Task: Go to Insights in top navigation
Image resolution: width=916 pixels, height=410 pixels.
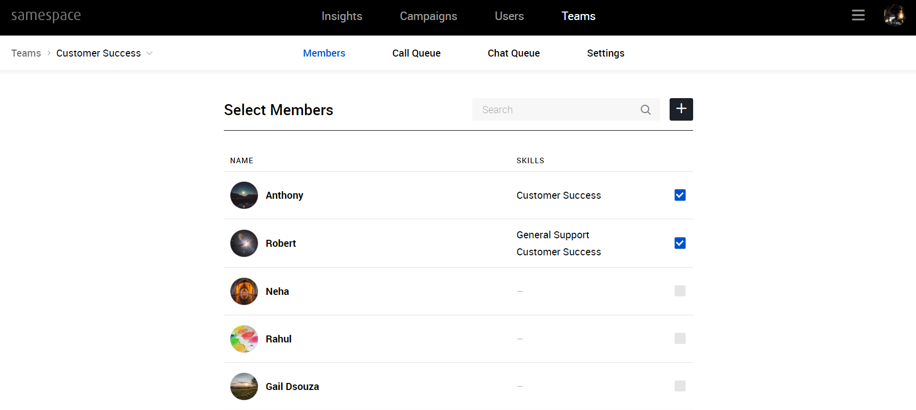Action: coord(342,16)
